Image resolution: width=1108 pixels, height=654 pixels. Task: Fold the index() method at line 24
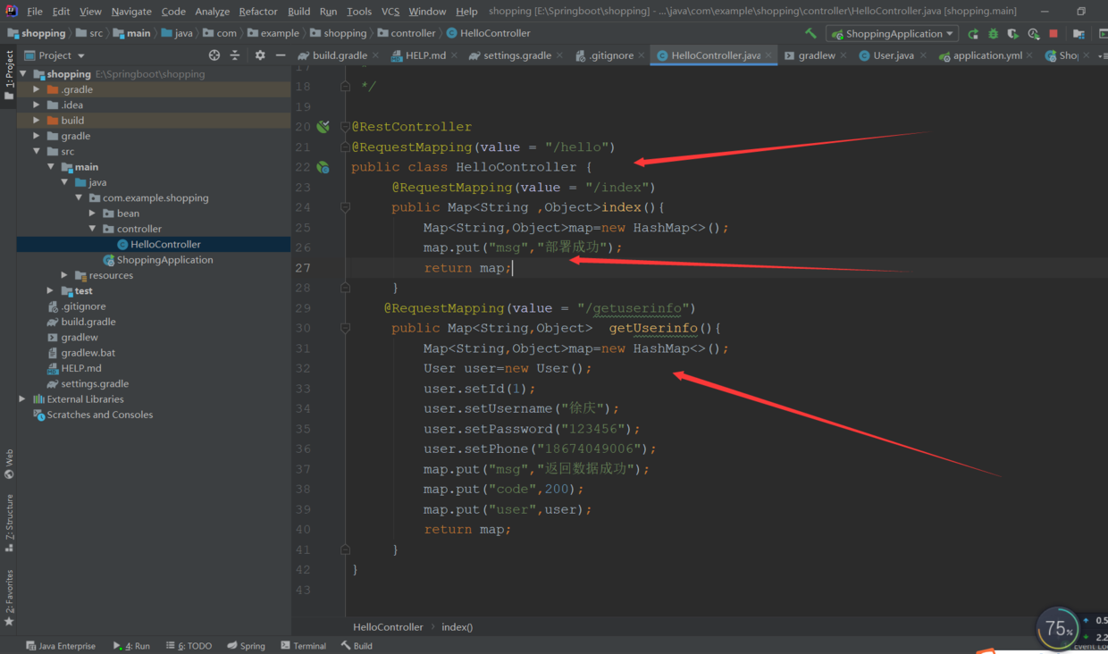(345, 207)
